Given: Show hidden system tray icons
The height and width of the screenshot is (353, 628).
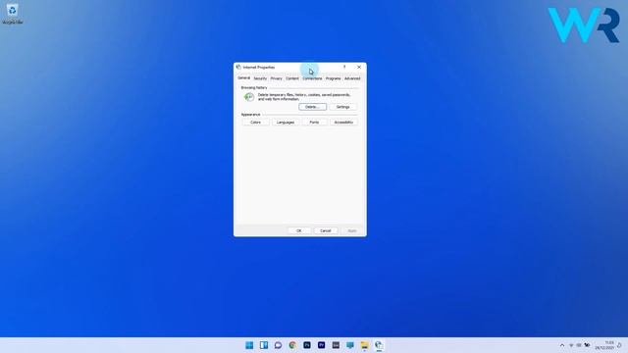Looking at the screenshot, I should [x=562, y=345].
